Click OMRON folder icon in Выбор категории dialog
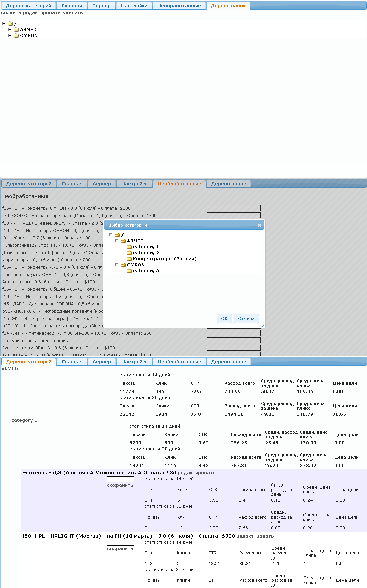Screen dimensions: 367x588 click(123, 265)
